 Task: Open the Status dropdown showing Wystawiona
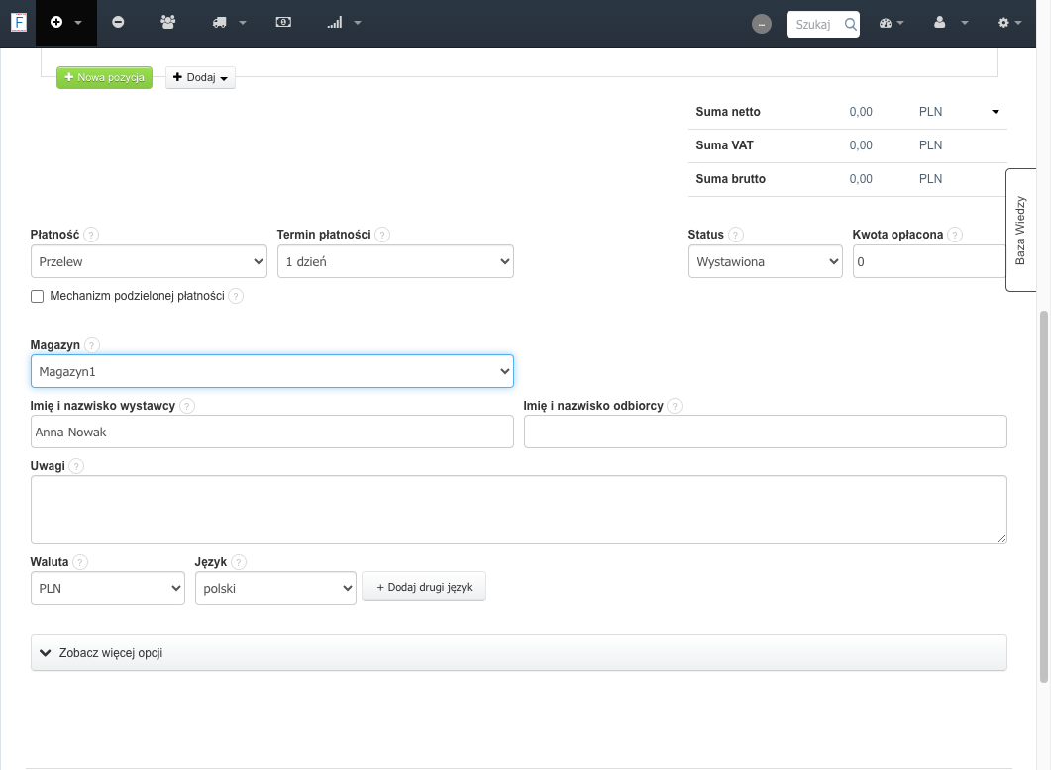pyautogui.click(x=765, y=262)
